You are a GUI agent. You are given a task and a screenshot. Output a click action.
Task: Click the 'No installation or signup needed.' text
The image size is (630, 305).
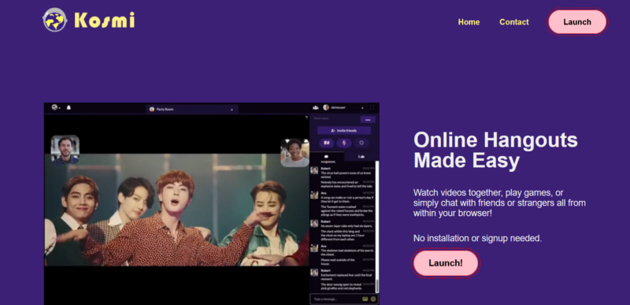478,238
